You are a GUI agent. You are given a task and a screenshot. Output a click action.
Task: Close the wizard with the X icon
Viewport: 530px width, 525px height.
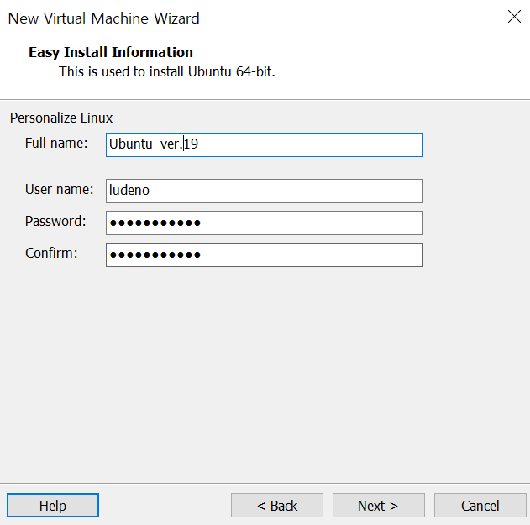coord(514,17)
